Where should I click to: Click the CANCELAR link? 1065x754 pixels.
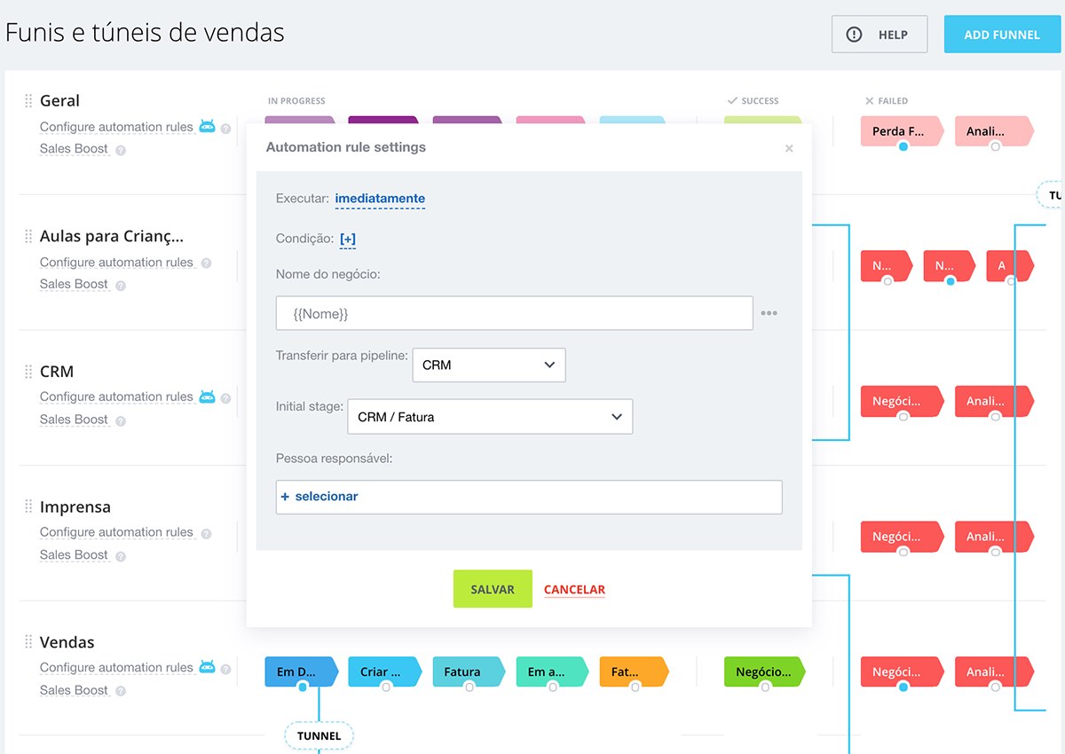(574, 589)
